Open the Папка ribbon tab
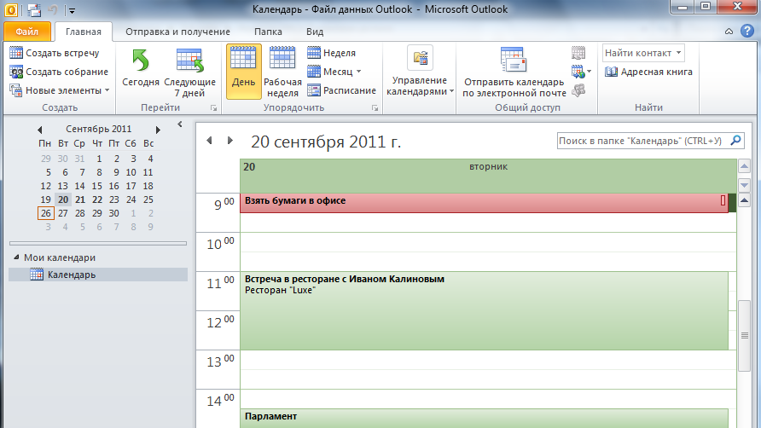The width and height of the screenshot is (761, 428). [268, 32]
